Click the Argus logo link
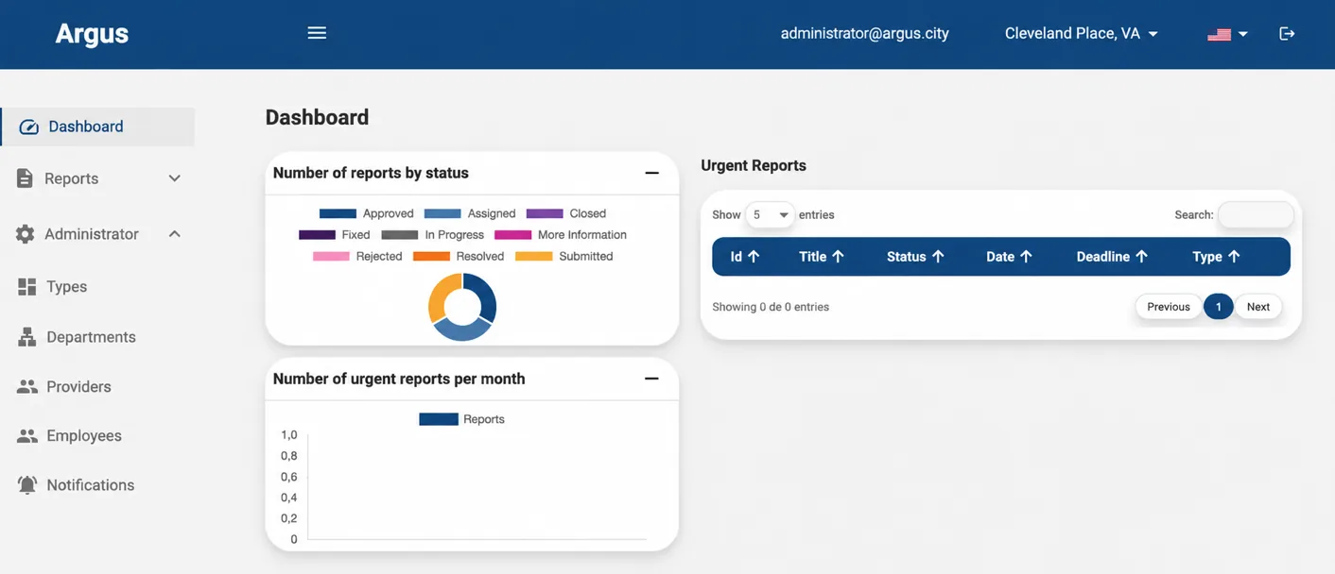Viewport: 1335px width, 574px height. [92, 33]
